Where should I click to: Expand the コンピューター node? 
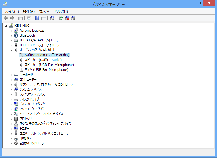[x=11, y=80]
